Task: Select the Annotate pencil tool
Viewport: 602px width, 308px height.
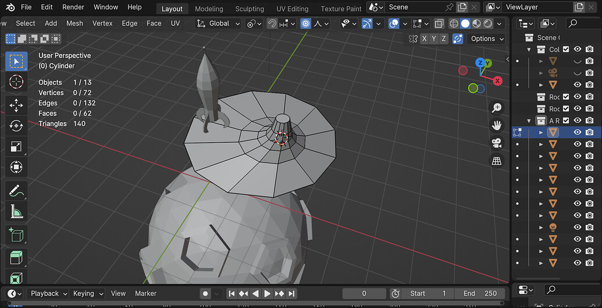Action: coord(16,190)
